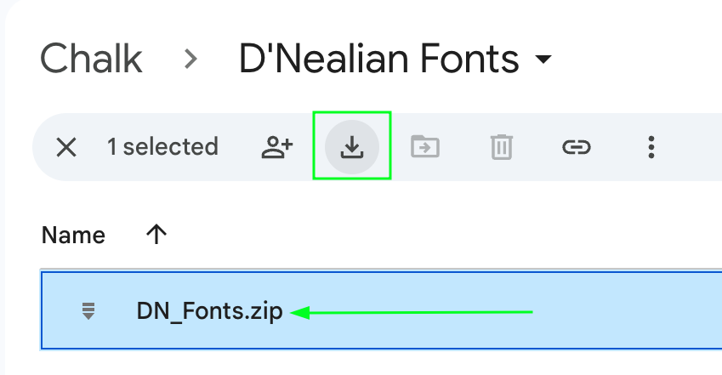
Task: Expand the D'Nealian Fonts folder dropdown caret
Action: pos(542,60)
